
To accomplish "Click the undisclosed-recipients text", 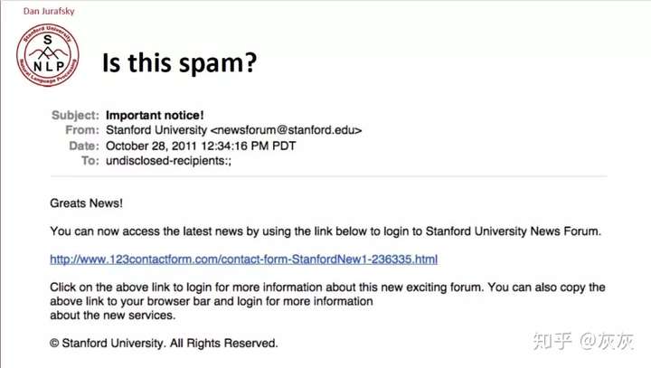I will point(168,161).
